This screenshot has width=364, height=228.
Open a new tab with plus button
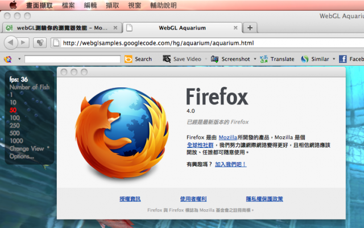250,28
